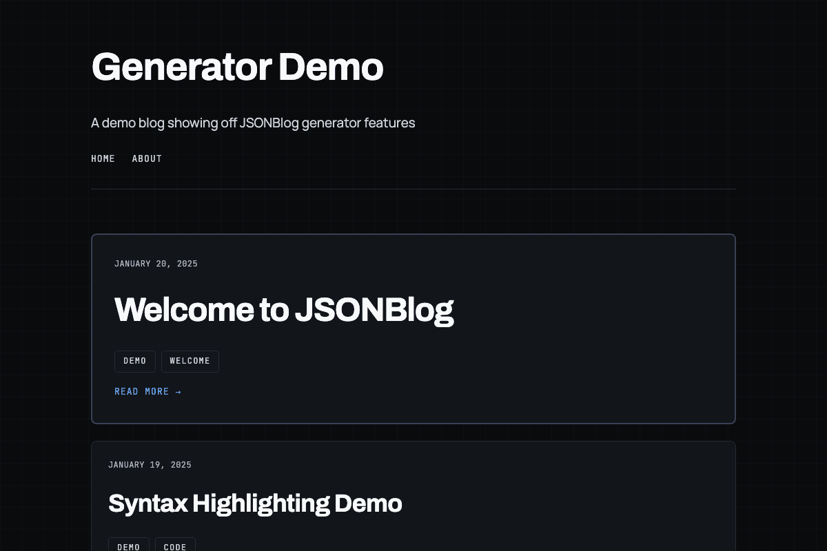This screenshot has width=827, height=551.
Task: Click the blog tagline under the title
Action: 252,123
